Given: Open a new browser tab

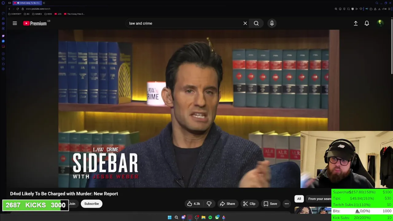Looking at the screenshot, I should point(44,3).
